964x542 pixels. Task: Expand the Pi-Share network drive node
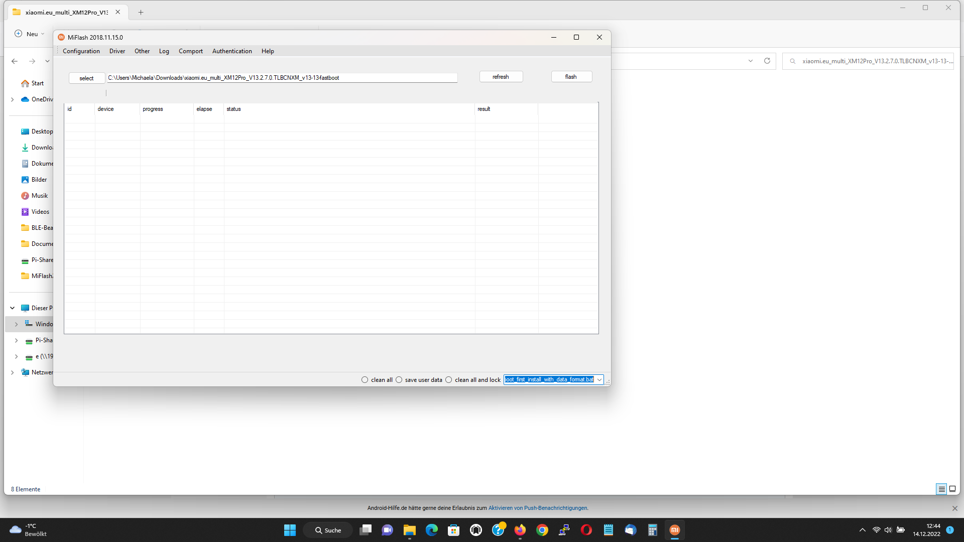(x=17, y=340)
